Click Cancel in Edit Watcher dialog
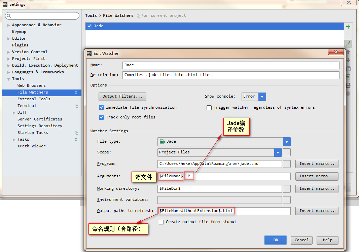Viewport: 359px width, 252px height. tap(301, 240)
